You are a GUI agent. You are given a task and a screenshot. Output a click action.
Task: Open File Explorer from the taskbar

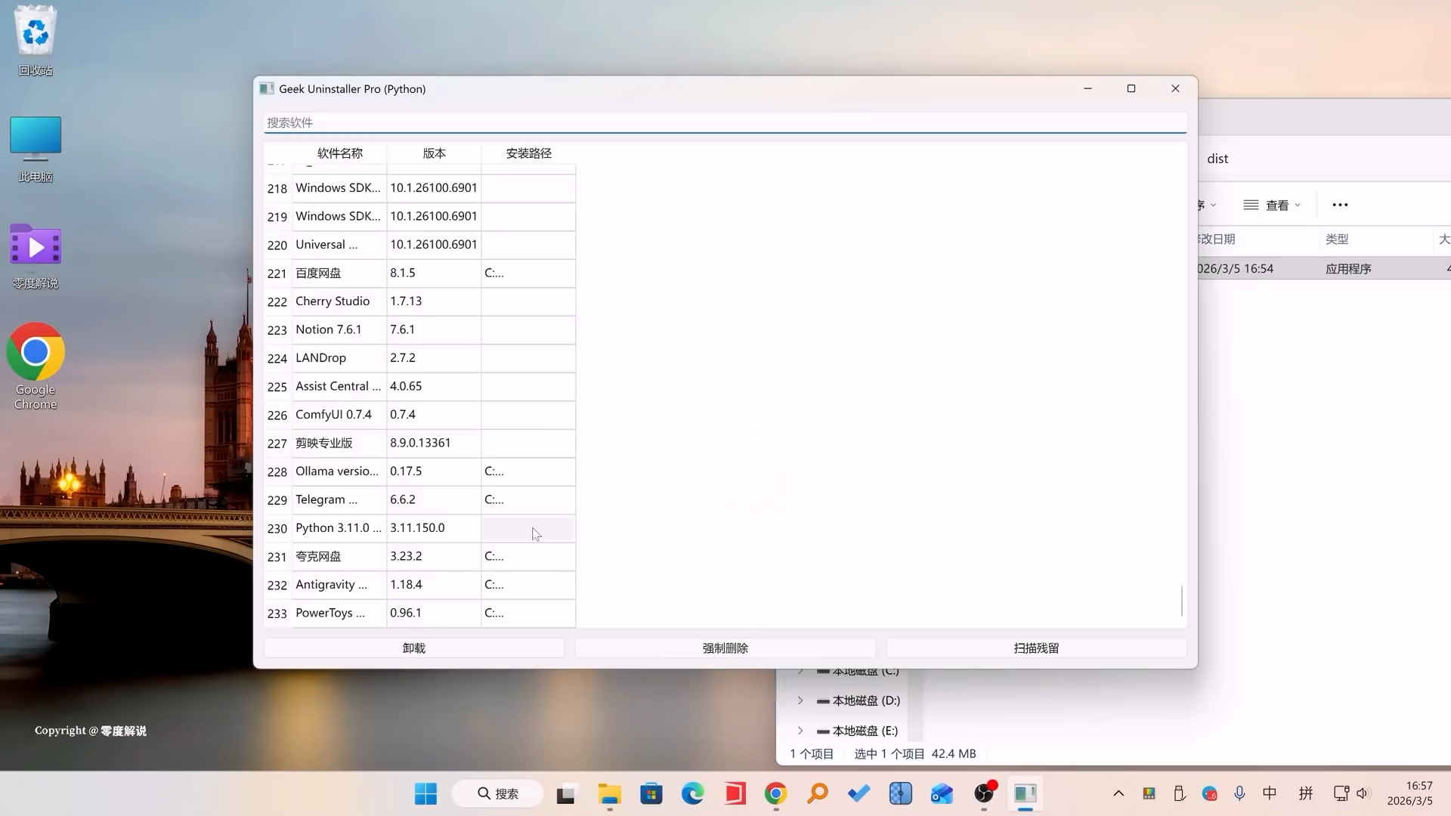pos(609,794)
